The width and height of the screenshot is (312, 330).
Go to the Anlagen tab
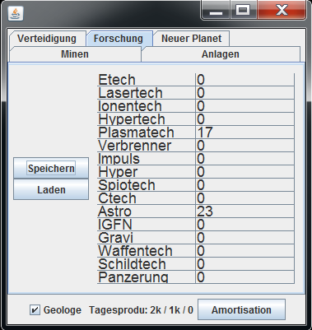pos(221,54)
